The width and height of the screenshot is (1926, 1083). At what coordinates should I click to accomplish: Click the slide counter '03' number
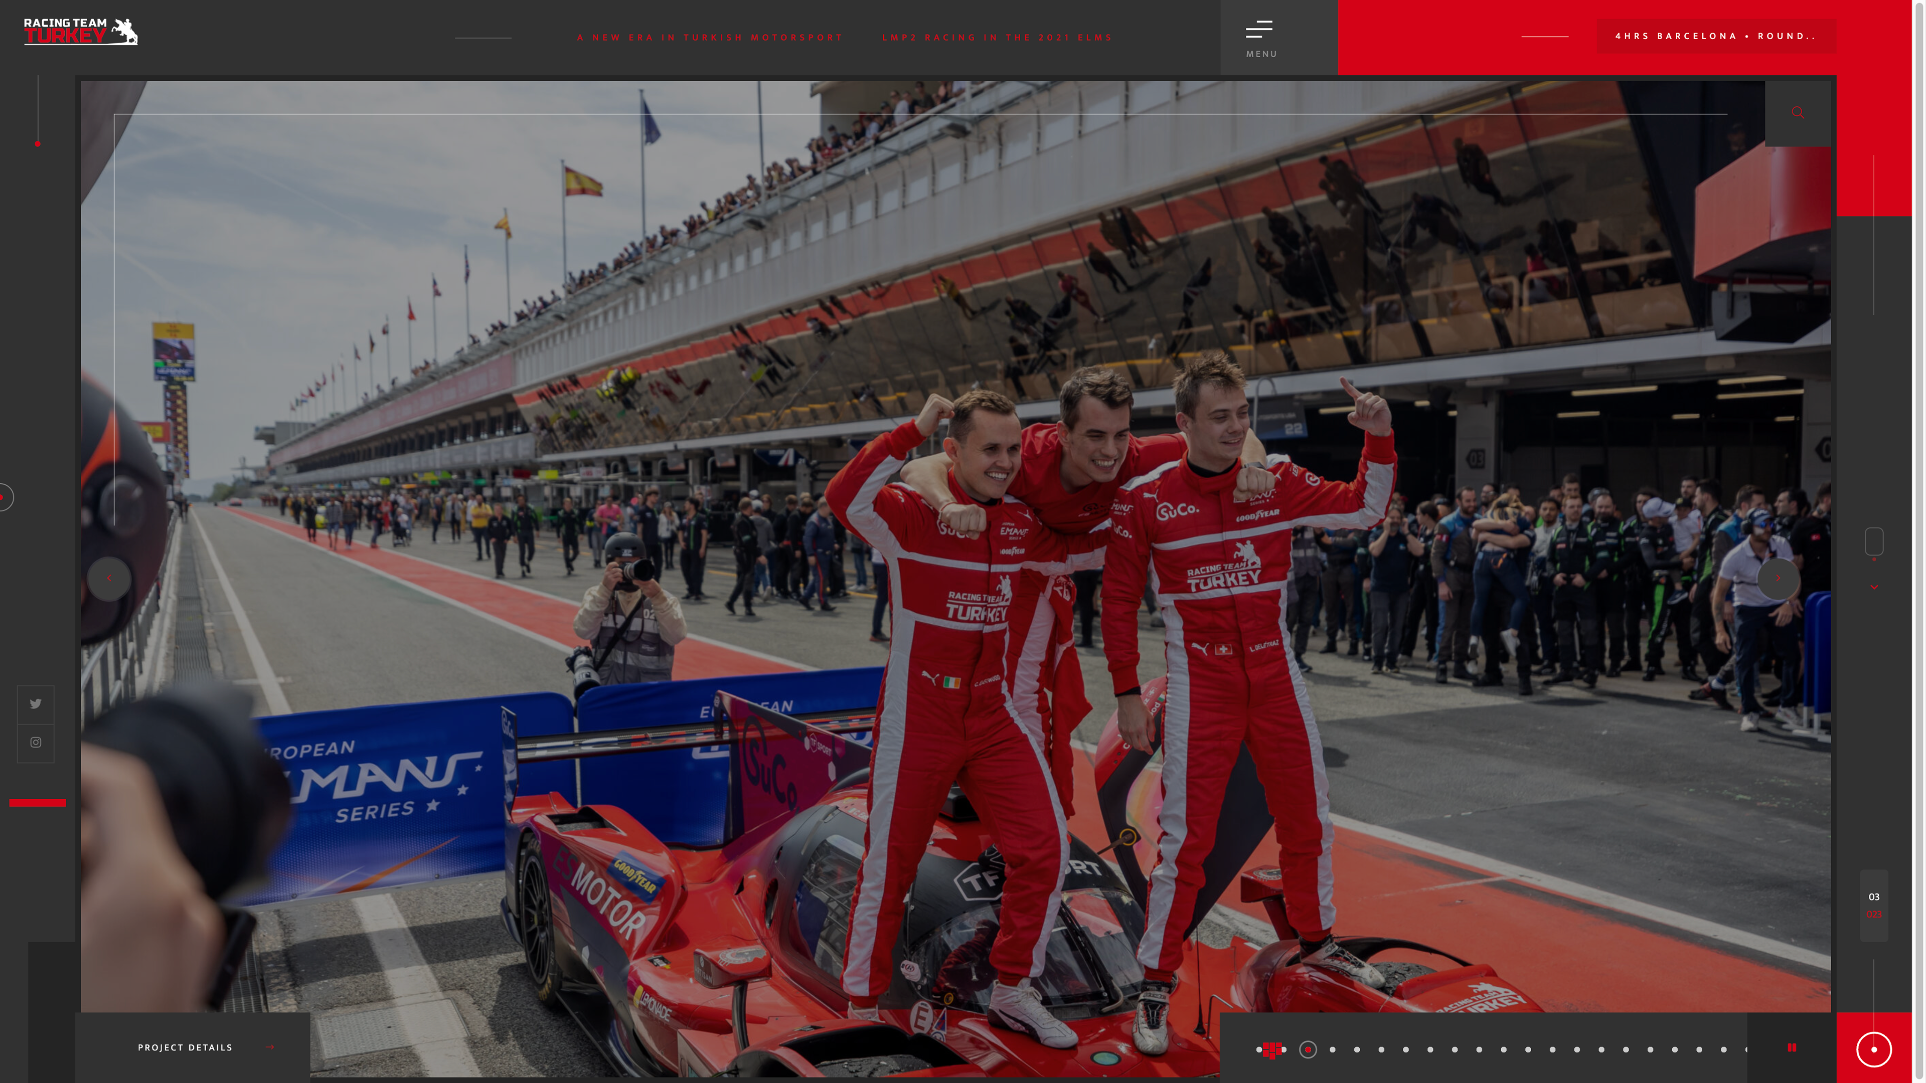tap(1874, 897)
